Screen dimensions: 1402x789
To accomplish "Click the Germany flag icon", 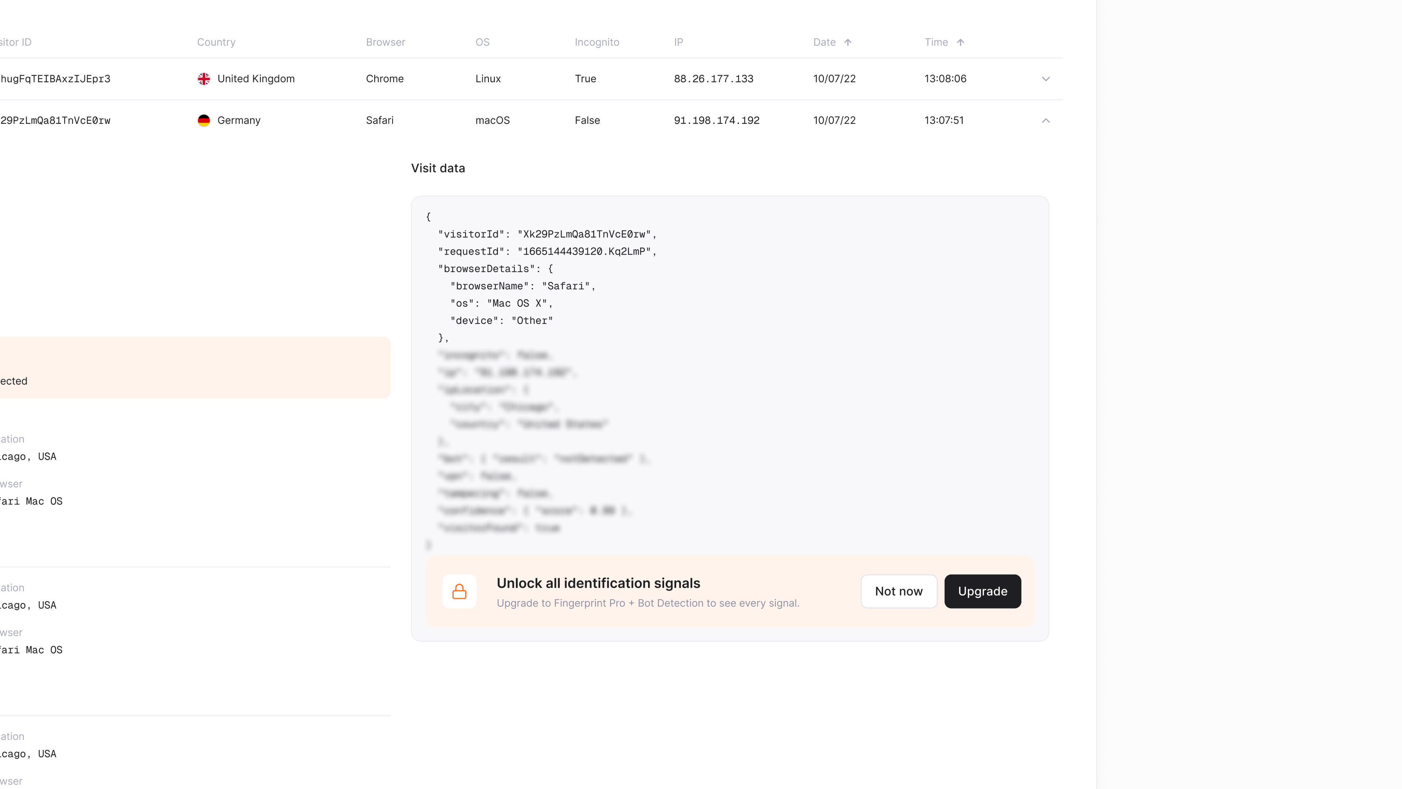I will 204,120.
